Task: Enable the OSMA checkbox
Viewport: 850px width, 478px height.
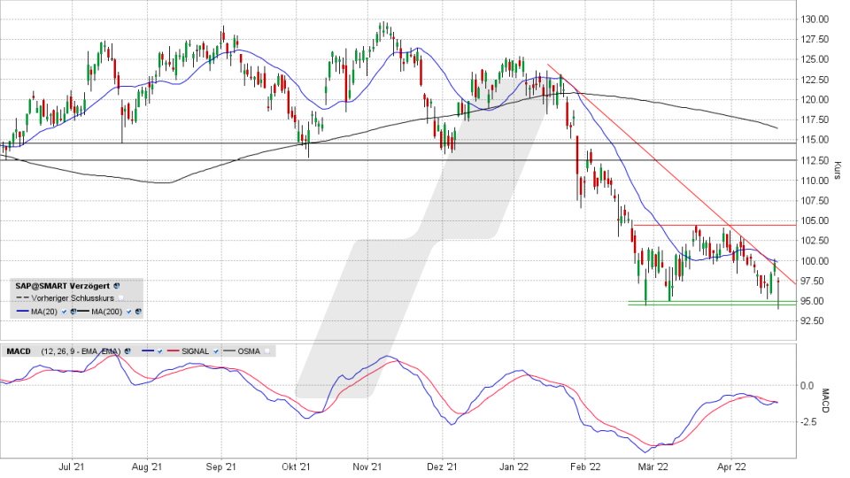Action: coord(267,351)
